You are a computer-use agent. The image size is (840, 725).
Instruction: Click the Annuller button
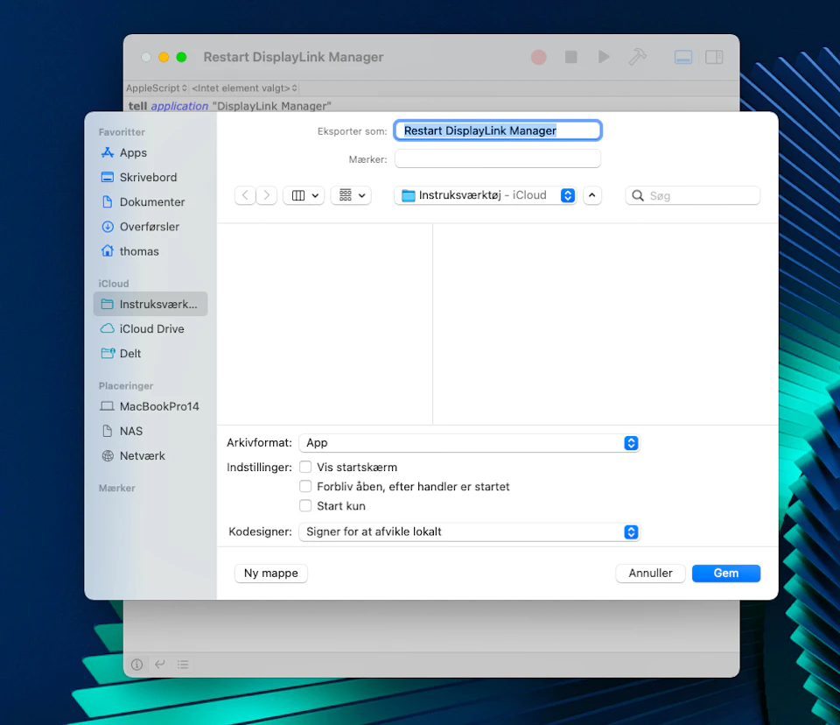(650, 574)
